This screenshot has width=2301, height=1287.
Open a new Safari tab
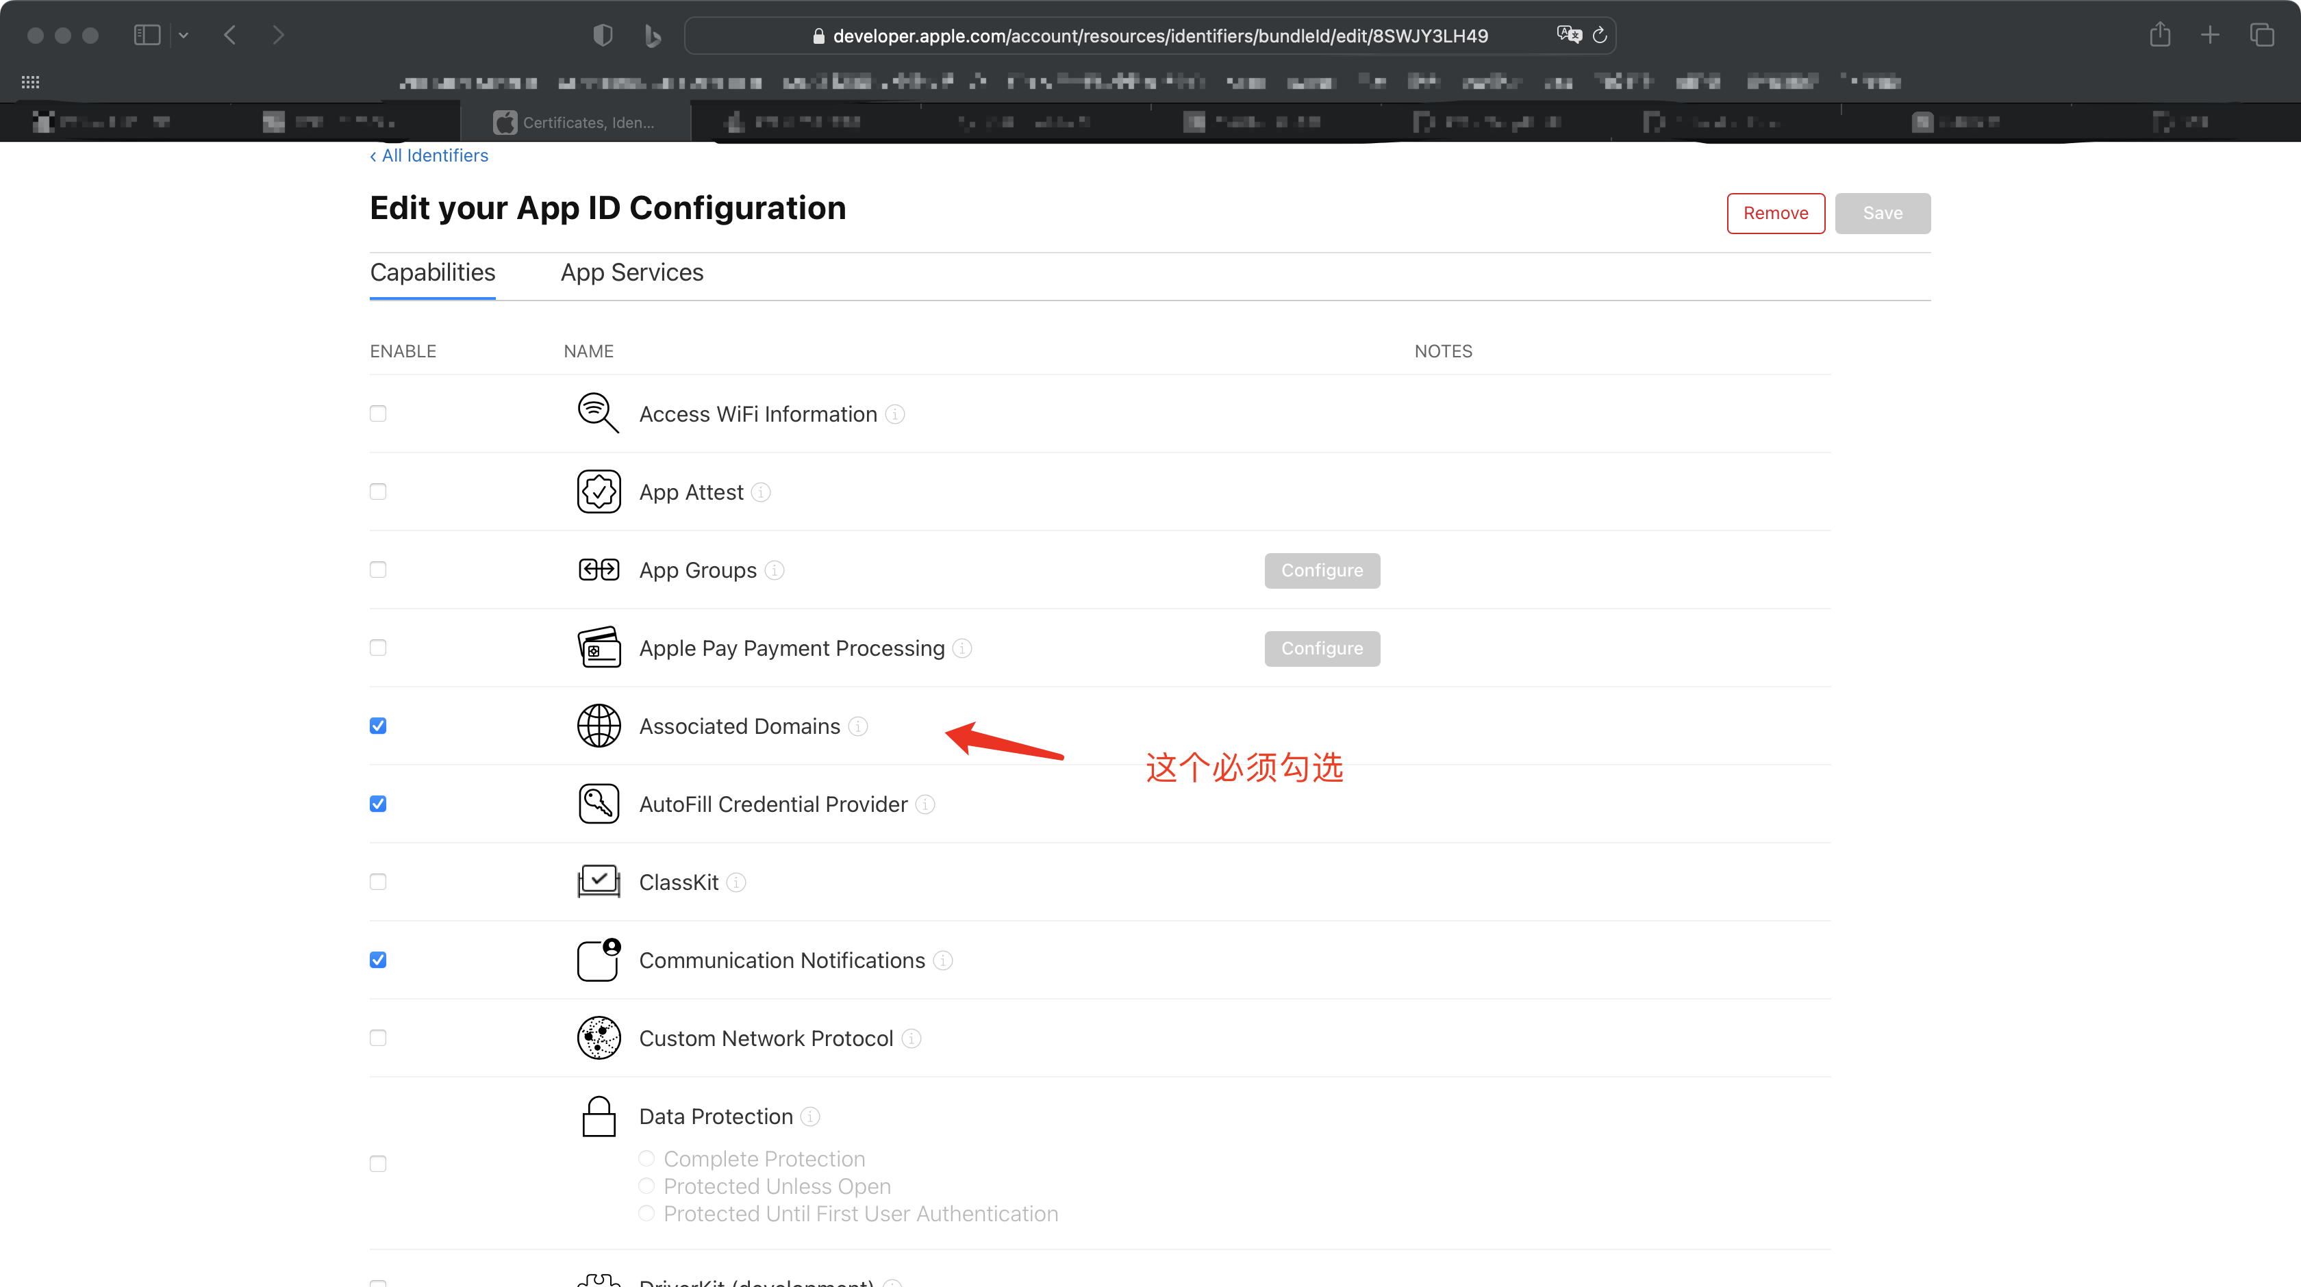pos(2210,35)
